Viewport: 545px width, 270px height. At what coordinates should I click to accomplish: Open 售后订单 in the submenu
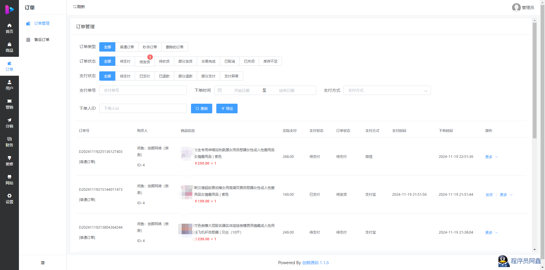[x=42, y=40]
